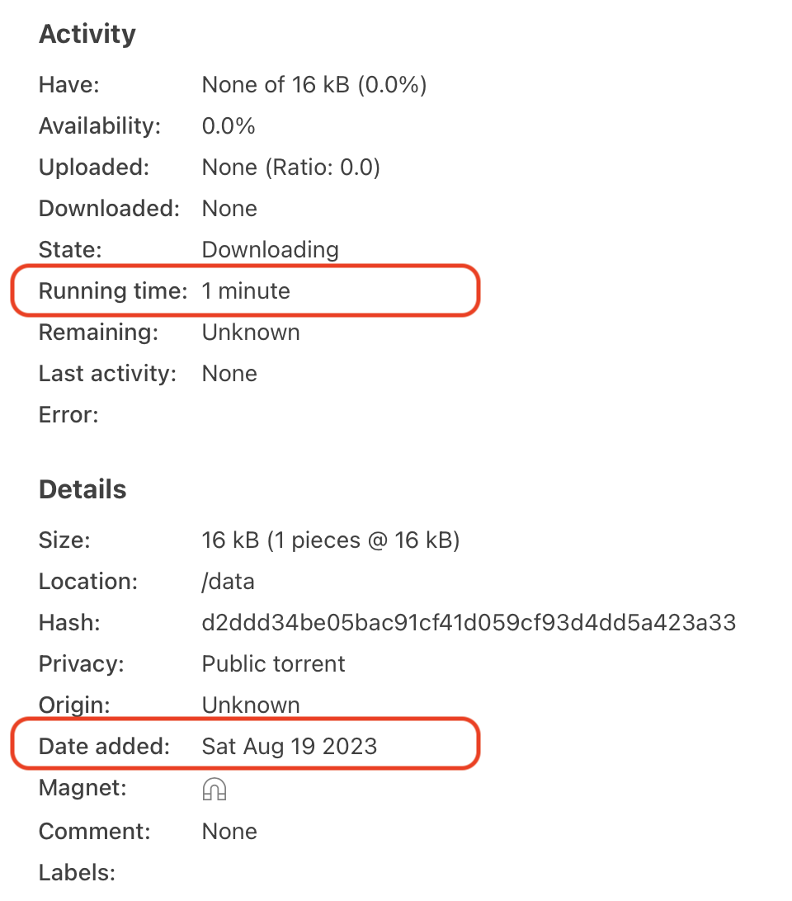Select the Size value showing 16 kB
792x901 pixels.
pyautogui.click(x=331, y=540)
